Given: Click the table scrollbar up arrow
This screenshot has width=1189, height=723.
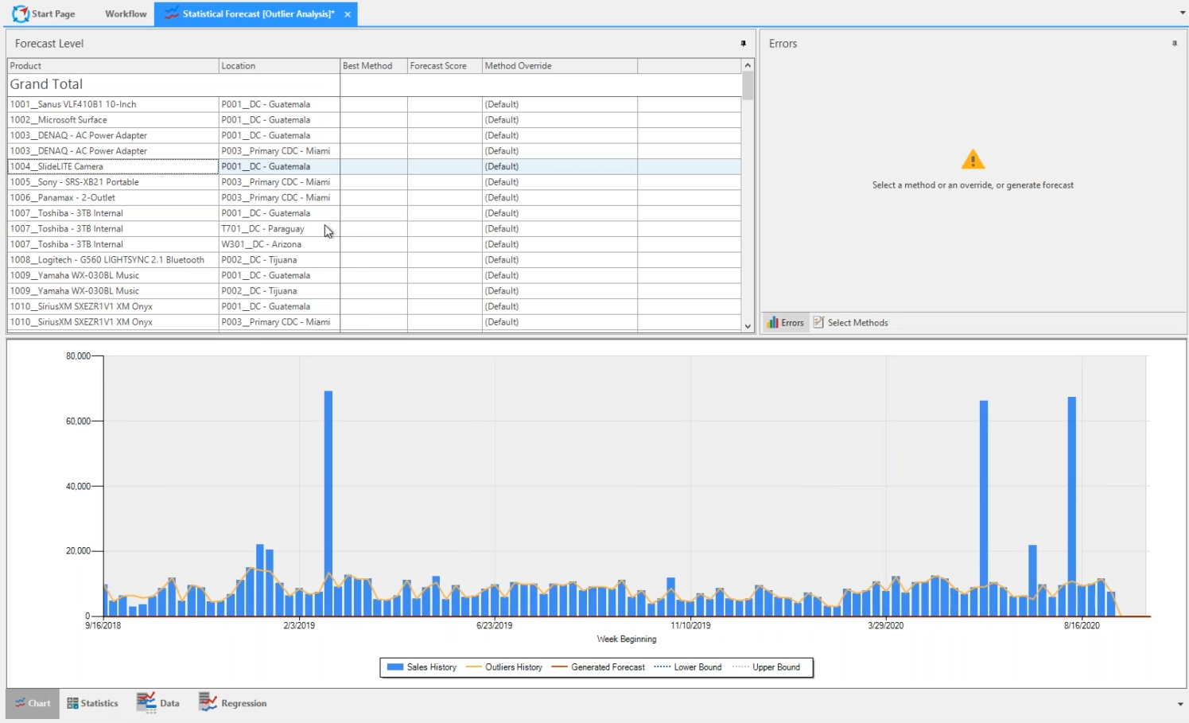Looking at the screenshot, I should [748, 65].
